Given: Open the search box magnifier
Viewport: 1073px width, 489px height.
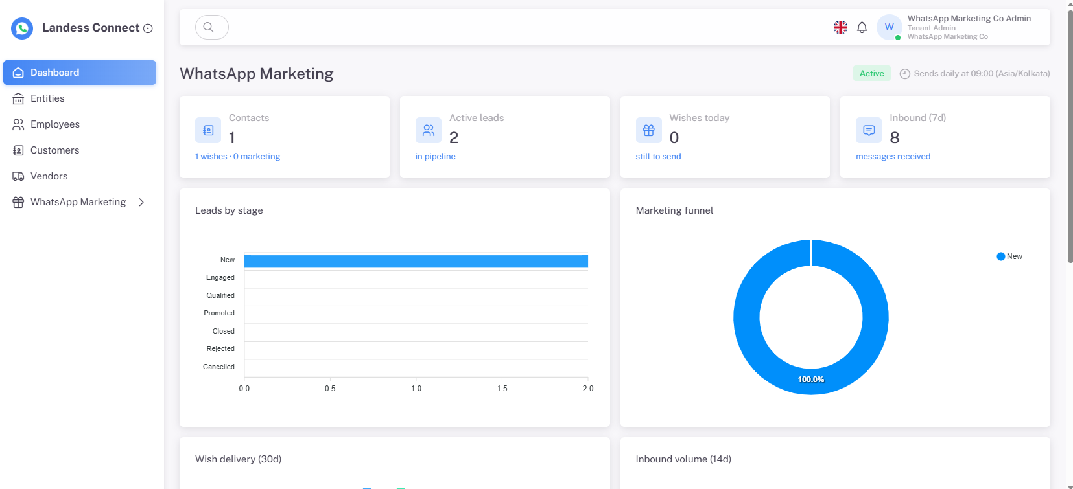Looking at the screenshot, I should point(209,27).
